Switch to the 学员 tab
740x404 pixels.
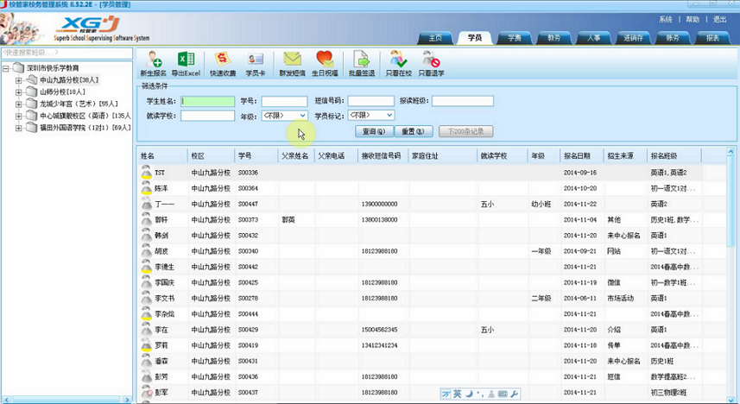coord(475,38)
